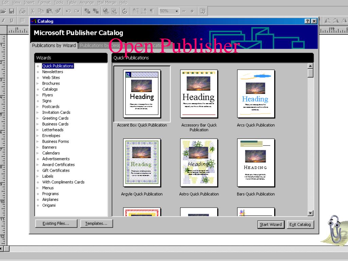Click the Save disk icon in toolbar
Screen dimensions: 348x261
[x=12, y=11]
